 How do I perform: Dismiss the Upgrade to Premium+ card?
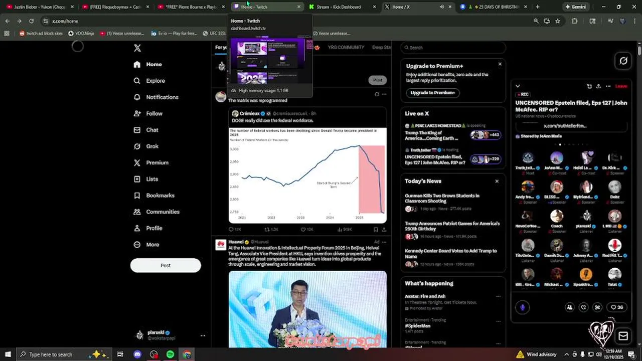pos(500,64)
